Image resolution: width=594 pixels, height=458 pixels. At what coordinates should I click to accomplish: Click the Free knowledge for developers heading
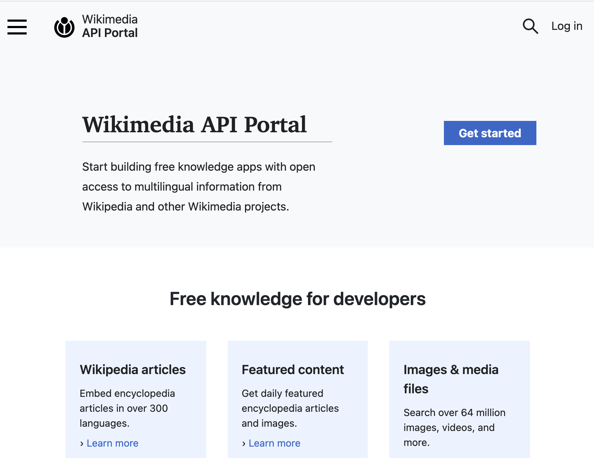(297, 299)
